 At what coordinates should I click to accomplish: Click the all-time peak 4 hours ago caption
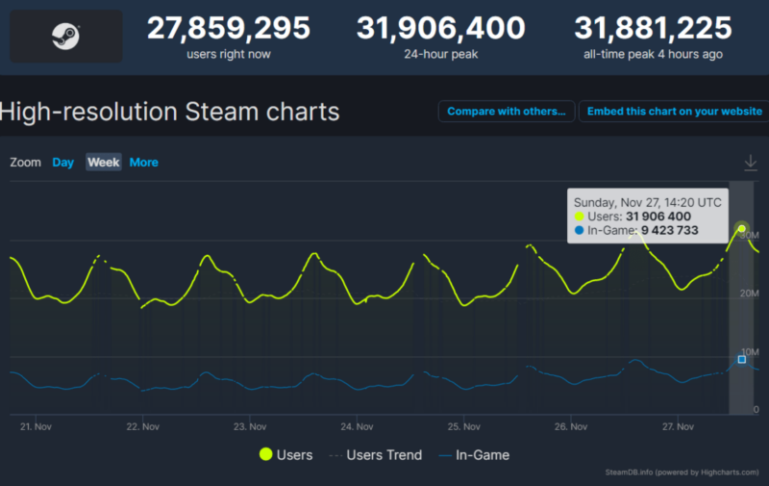pyautogui.click(x=653, y=55)
